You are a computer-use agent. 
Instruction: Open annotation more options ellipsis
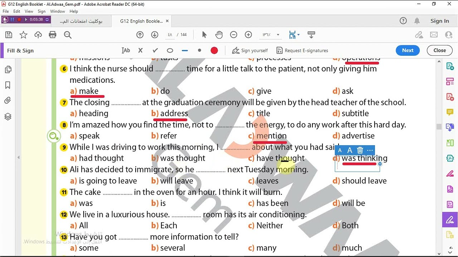[370, 150]
